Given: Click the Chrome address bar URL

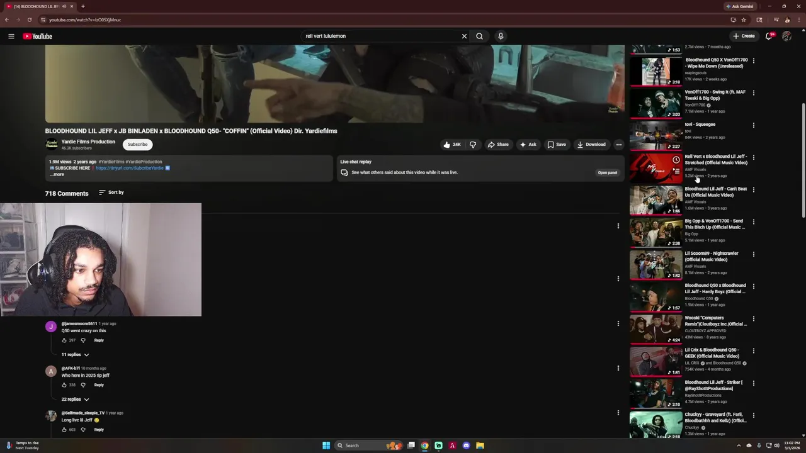Looking at the screenshot, I should 85,20.
